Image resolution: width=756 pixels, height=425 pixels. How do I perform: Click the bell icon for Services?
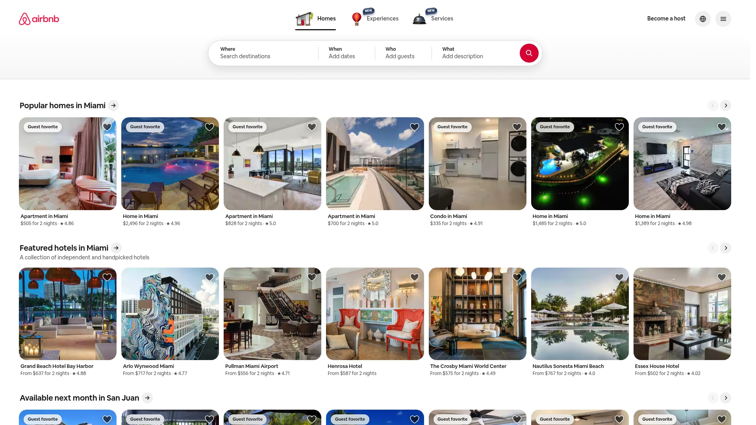pos(419,18)
